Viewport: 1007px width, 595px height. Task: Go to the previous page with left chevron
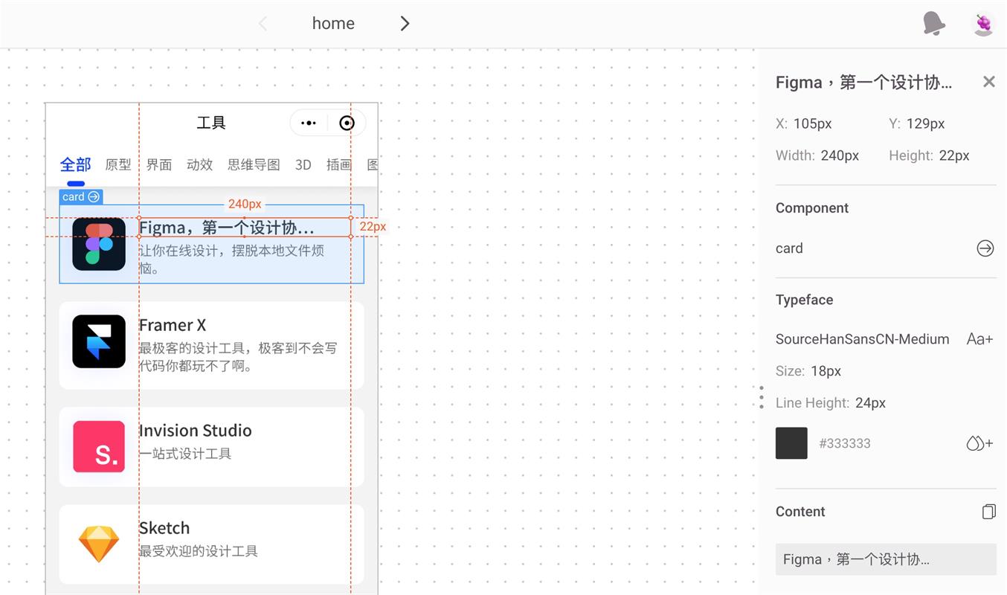point(263,24)
